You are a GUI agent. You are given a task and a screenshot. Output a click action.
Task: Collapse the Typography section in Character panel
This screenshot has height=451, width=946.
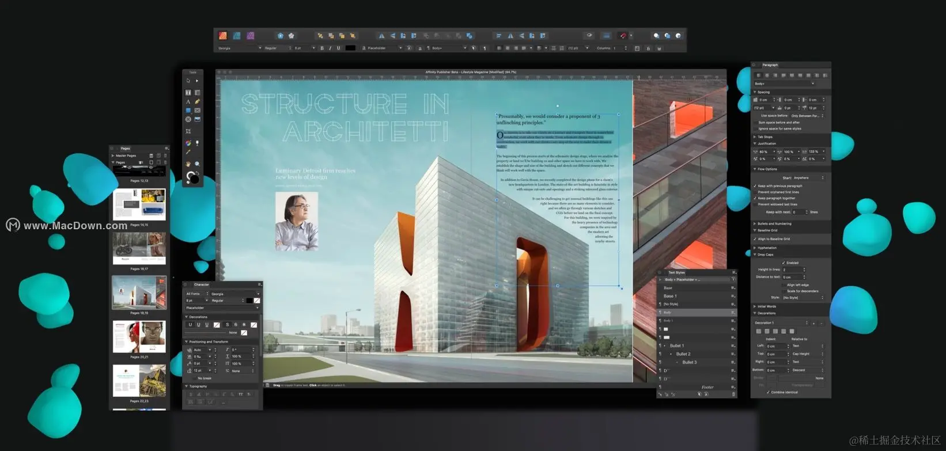[x=186, y=386]
